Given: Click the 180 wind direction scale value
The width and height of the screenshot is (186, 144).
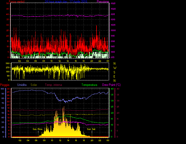Looking at the screenshot, I should click(8, 72).
